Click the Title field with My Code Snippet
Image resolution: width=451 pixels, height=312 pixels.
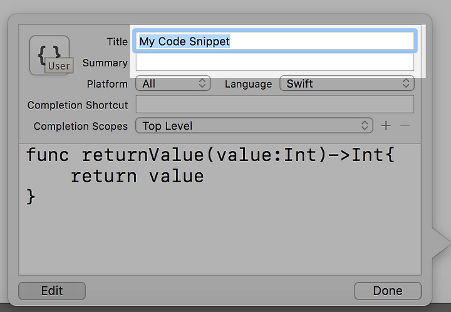click(275, 41)
